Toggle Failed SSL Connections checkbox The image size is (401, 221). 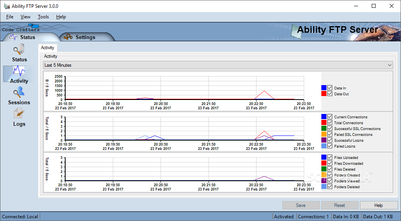tap(330, 134)
